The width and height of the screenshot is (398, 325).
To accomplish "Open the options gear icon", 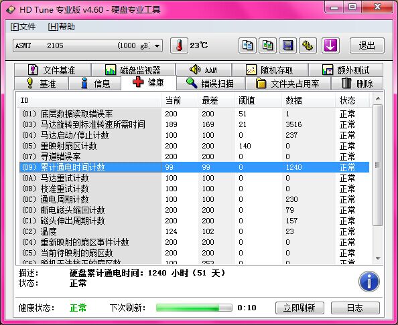I will [x=308, y=45].
